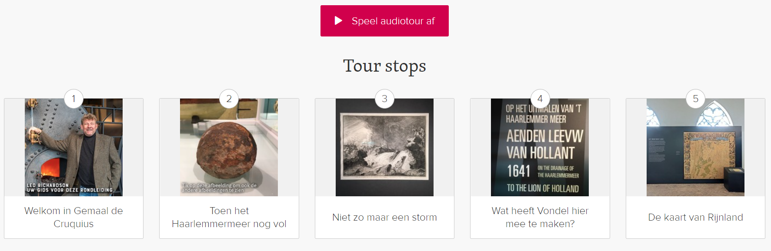This screenshot has height=251, width=771.
Task: Open the Rijnland map wall photo
Action: tap(695, 147)
